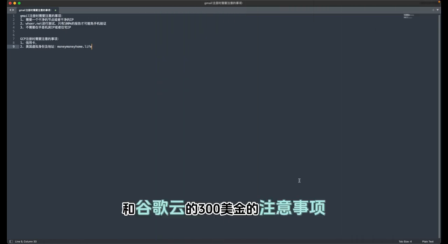Image resolution: width=448 pixels, height=244 pixels.
Task: Click line '3. 不需要在乎是机房IP或者住宅IP'
Action: (x=45, y=27)
